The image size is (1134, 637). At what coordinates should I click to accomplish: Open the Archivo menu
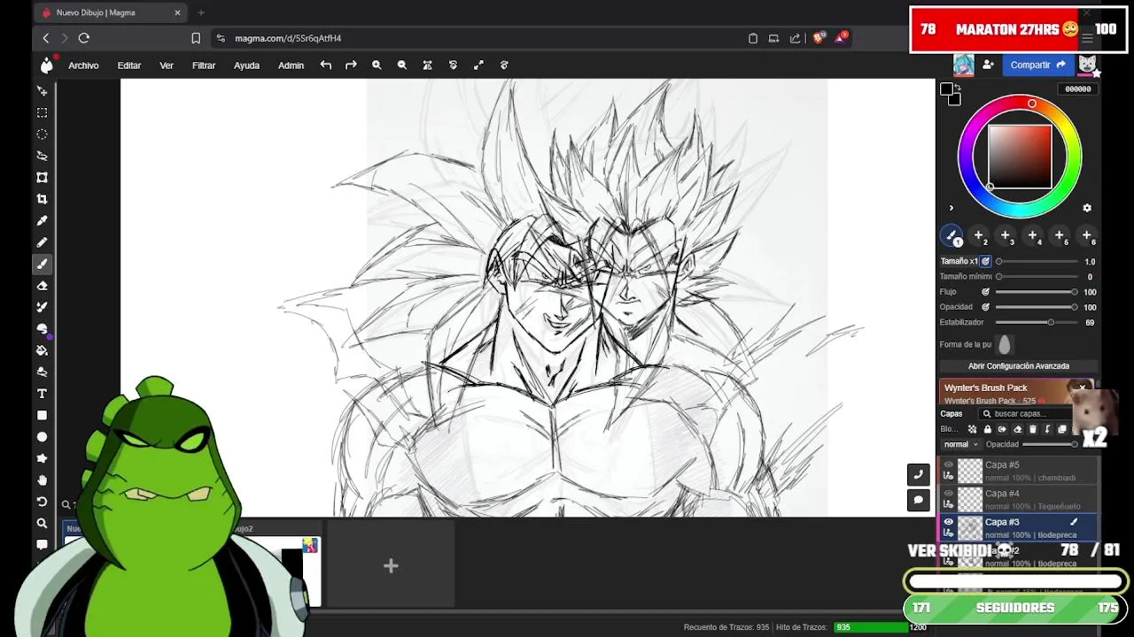pyautogui.click(x=83, y=65)
